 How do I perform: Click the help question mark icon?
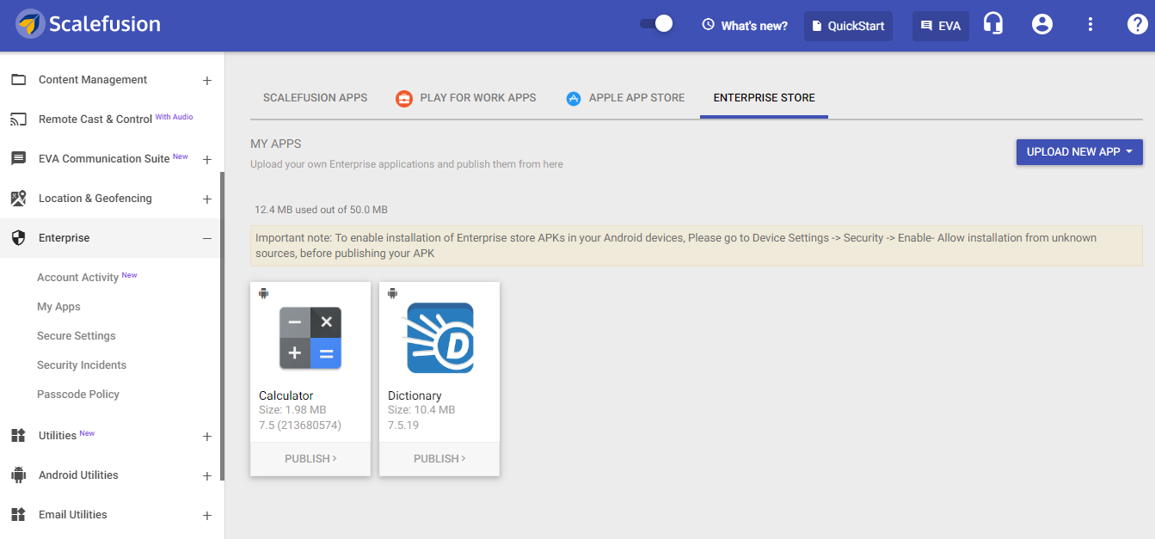1137,24
